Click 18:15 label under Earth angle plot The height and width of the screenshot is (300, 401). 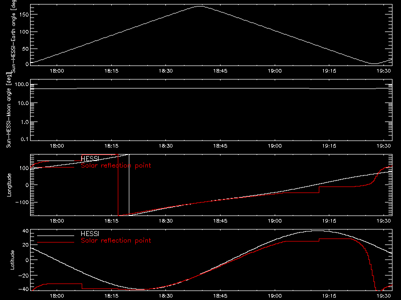[111, 71]
